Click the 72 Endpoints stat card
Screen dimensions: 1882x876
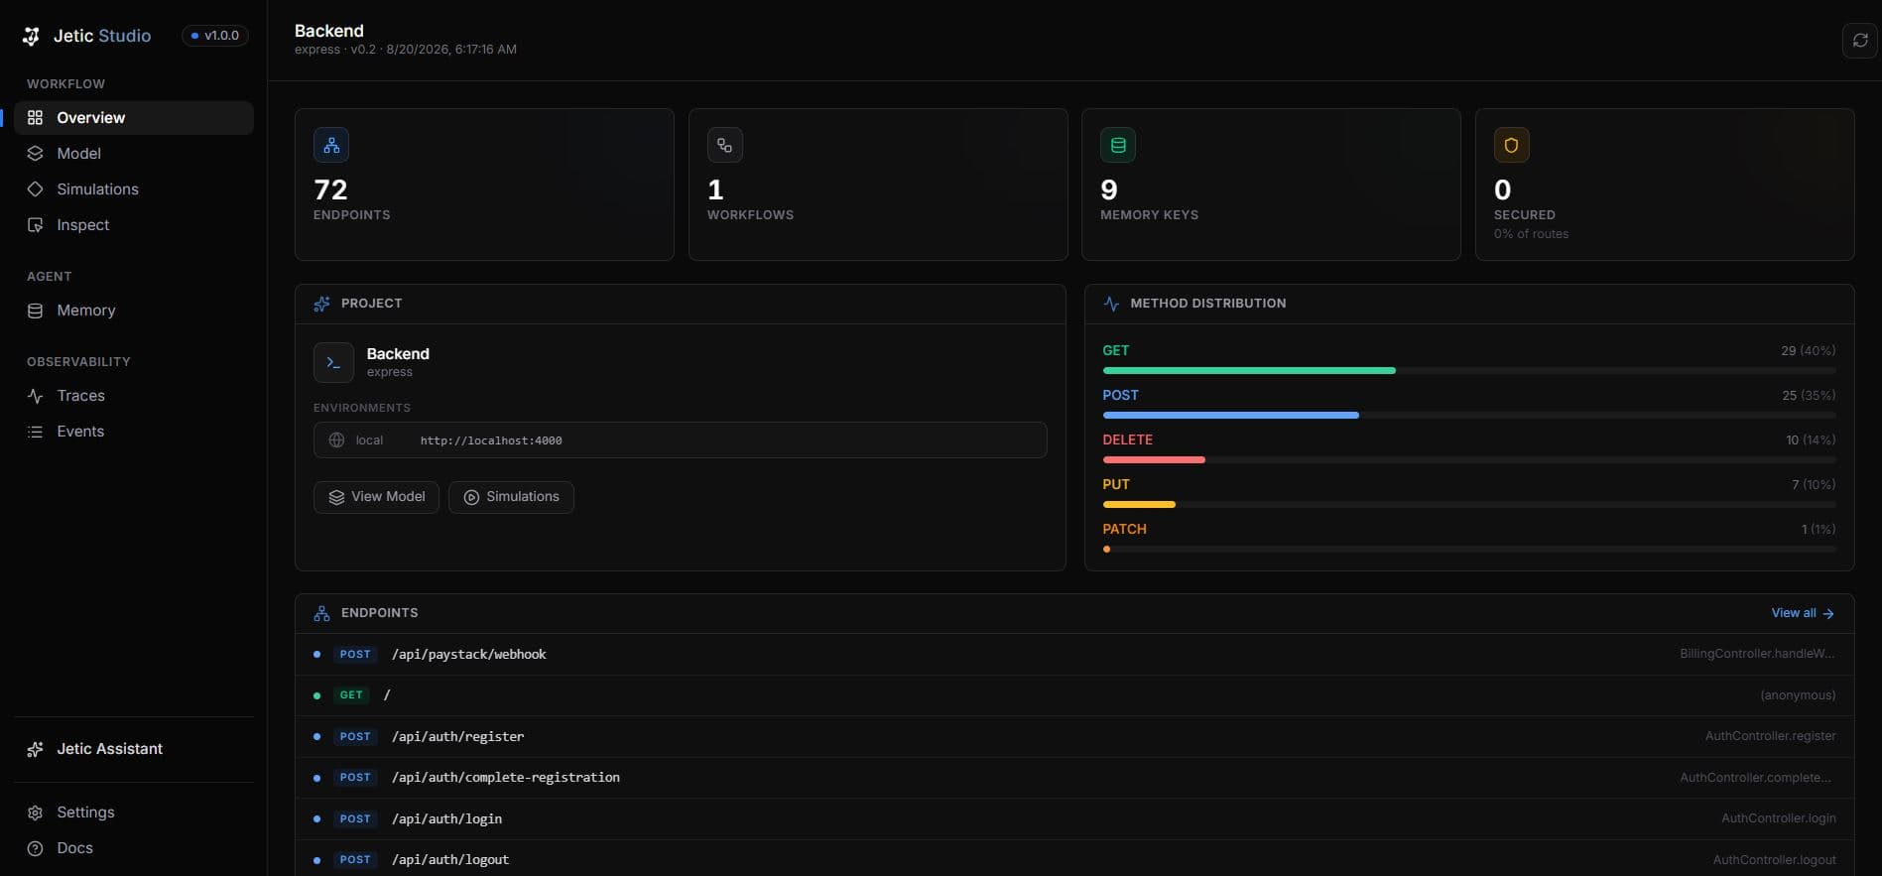click(x=484, y=185)
